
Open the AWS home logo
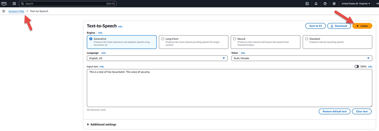point(4,4)
